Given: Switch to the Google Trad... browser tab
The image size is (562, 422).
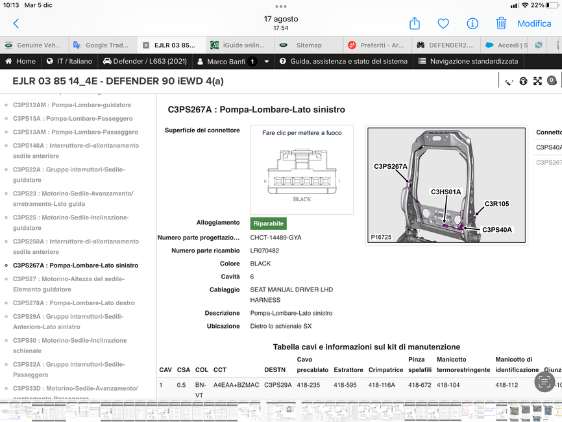Looking at the screenshot, I should tap(103, 45).
